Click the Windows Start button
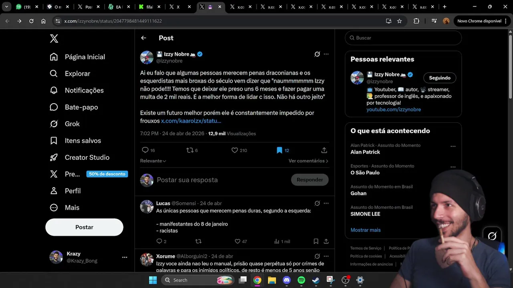The image size is (513, 288). pyautogui.click(x=153, y=280)
